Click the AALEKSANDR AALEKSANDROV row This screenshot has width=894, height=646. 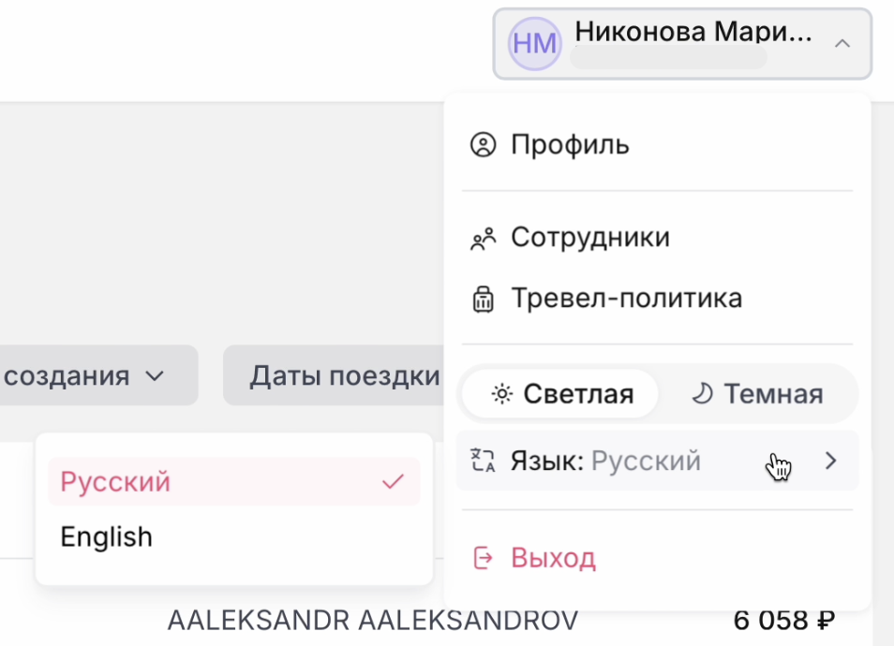pyautogui.click(x=372, y=620)
